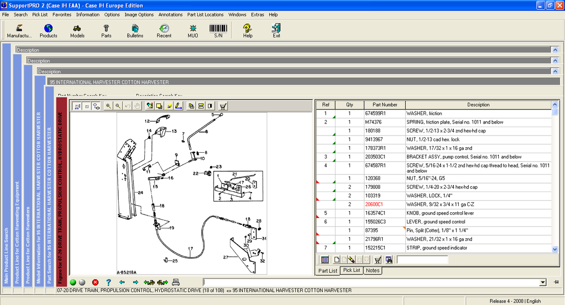This screenshot has width=565, height=305.
Task: Click the green circle indicator button
Action: (73, 282)
